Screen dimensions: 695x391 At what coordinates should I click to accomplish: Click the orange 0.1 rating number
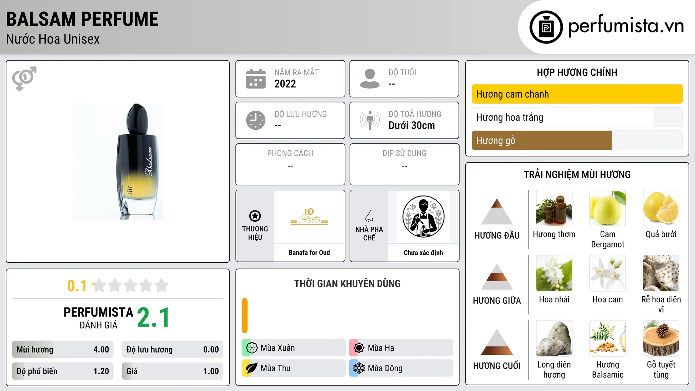[x=77, y=286]
